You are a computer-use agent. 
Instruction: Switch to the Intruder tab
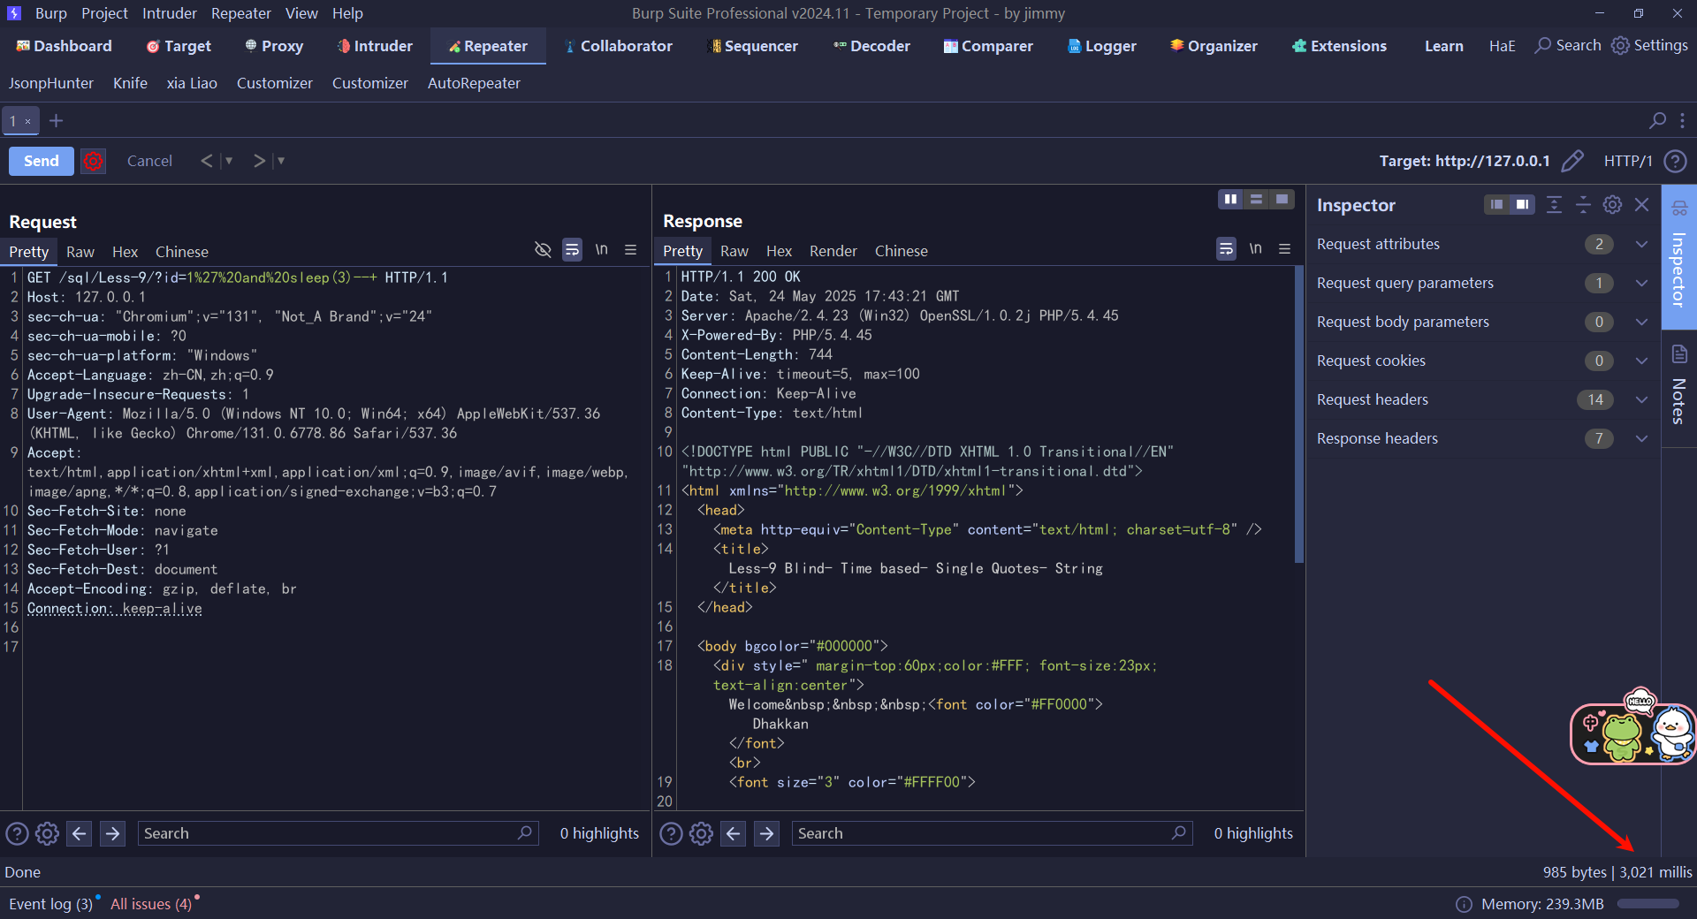point(375,46)
